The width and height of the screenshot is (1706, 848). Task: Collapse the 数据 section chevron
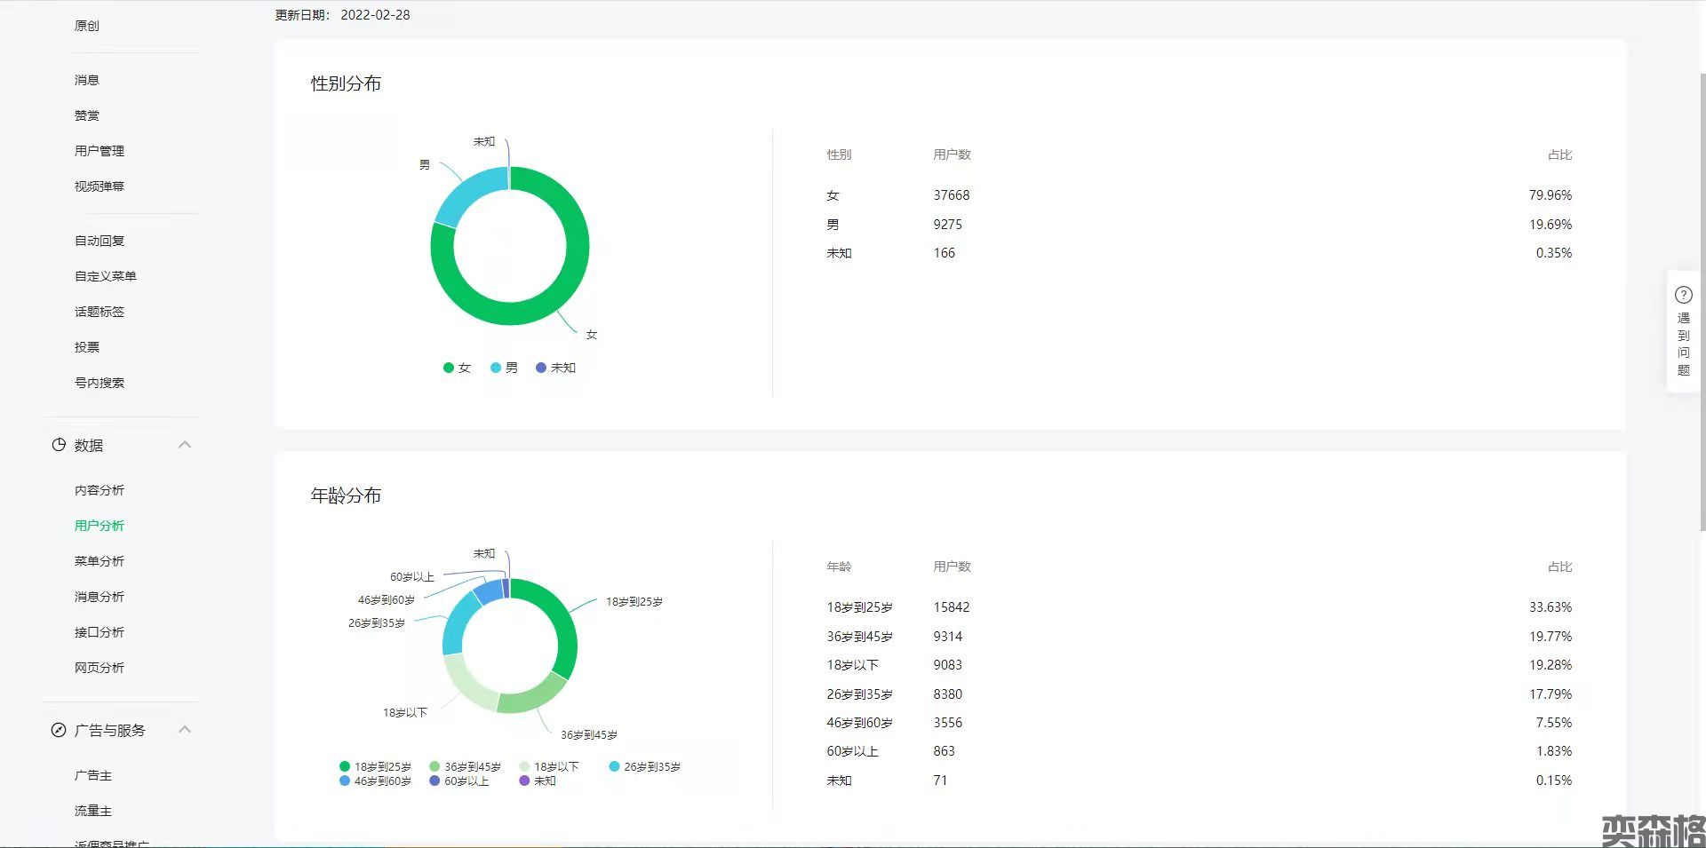point(185,445)
